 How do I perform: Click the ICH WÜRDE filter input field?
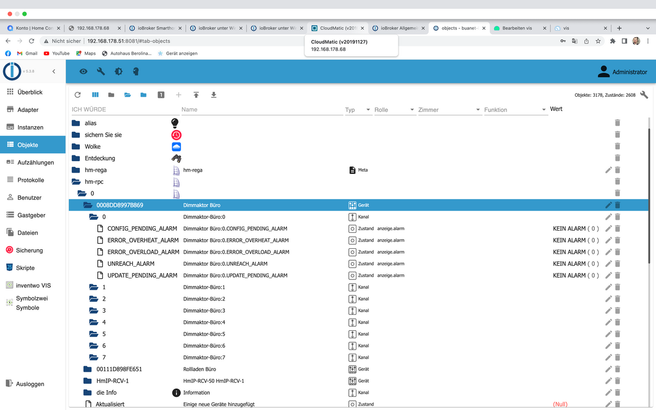(x=123, y=110)
